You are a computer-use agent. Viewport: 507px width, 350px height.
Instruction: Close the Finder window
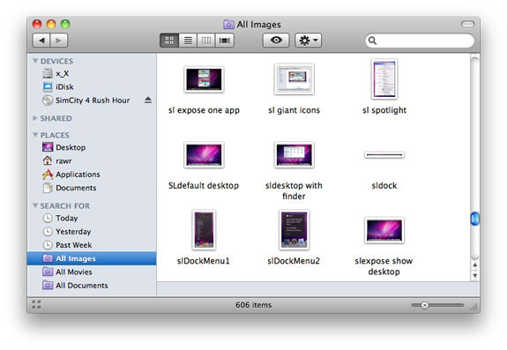37,24
